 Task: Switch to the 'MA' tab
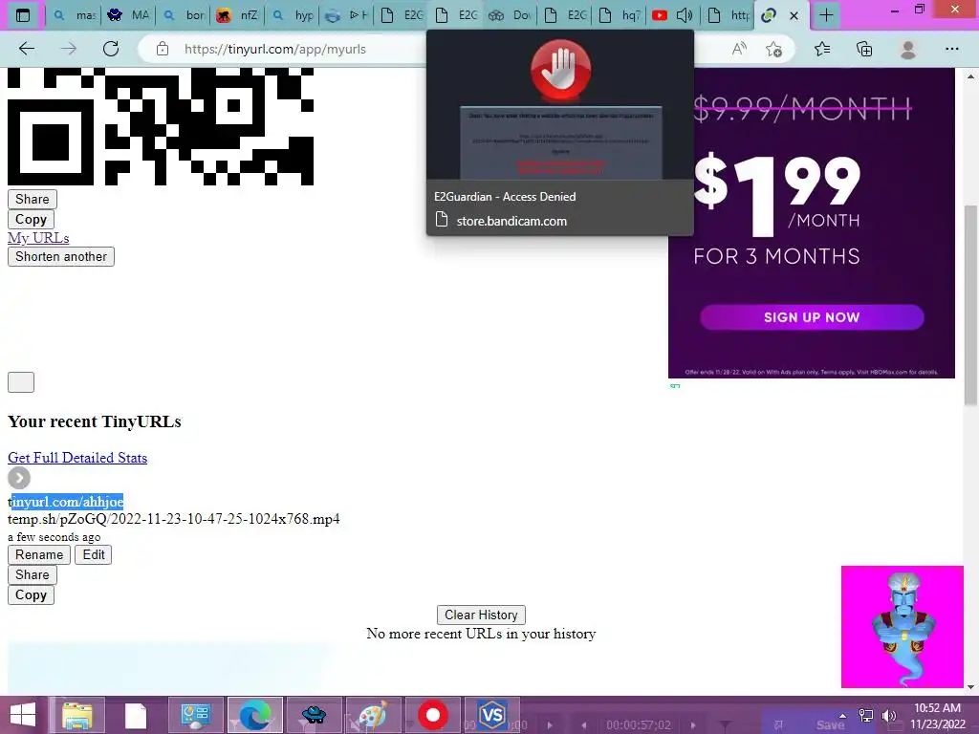coord(127,15)
